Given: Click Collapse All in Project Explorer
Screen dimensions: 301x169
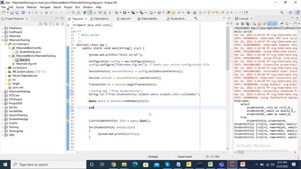Looking at the screenshot, I should [40, 24].
